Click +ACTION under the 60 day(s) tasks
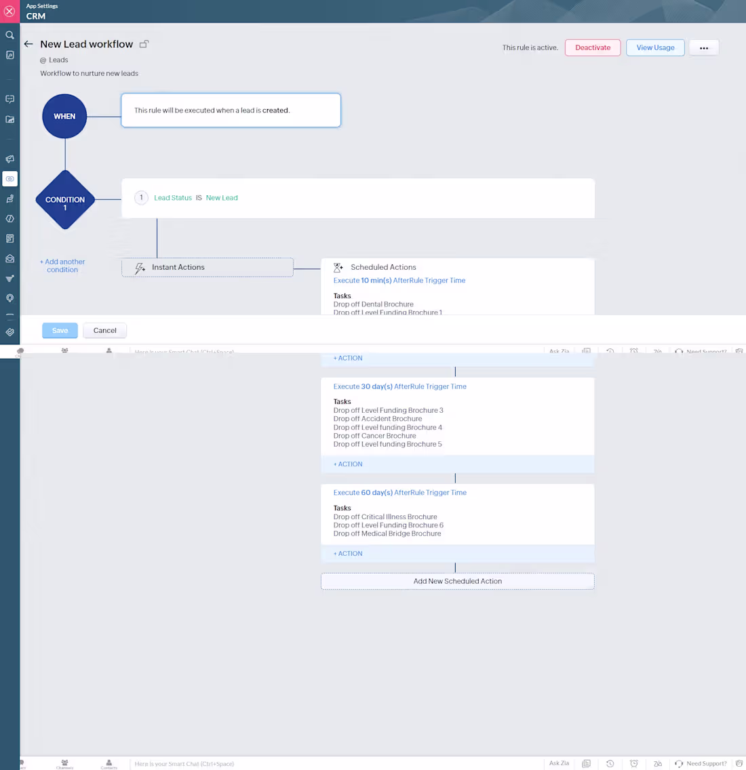Screen dimensions: 746x770 pos(348,553)
